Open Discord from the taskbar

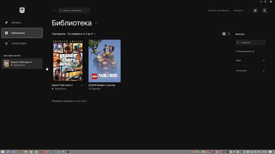point(63,152)
